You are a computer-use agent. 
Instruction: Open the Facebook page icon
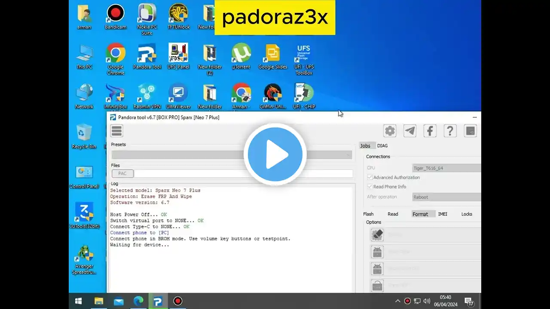click(x=430, y=131)
